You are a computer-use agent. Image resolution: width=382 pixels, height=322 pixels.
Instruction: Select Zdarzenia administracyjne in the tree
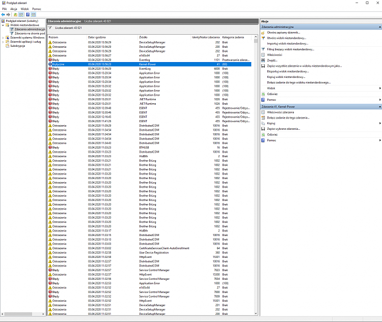pos(30,29)
